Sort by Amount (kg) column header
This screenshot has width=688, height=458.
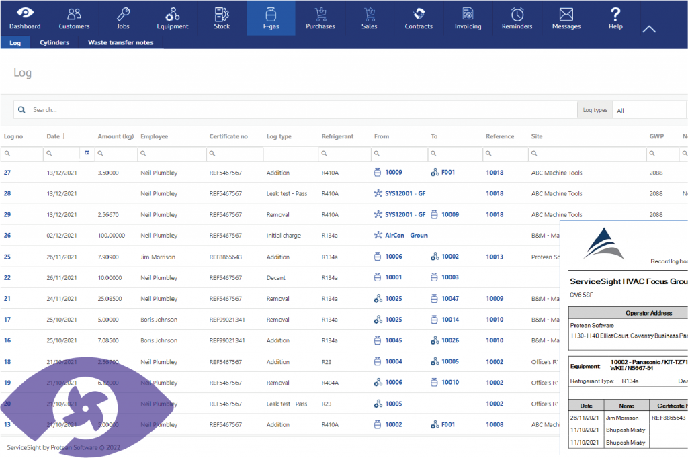[x=116, y=136]
